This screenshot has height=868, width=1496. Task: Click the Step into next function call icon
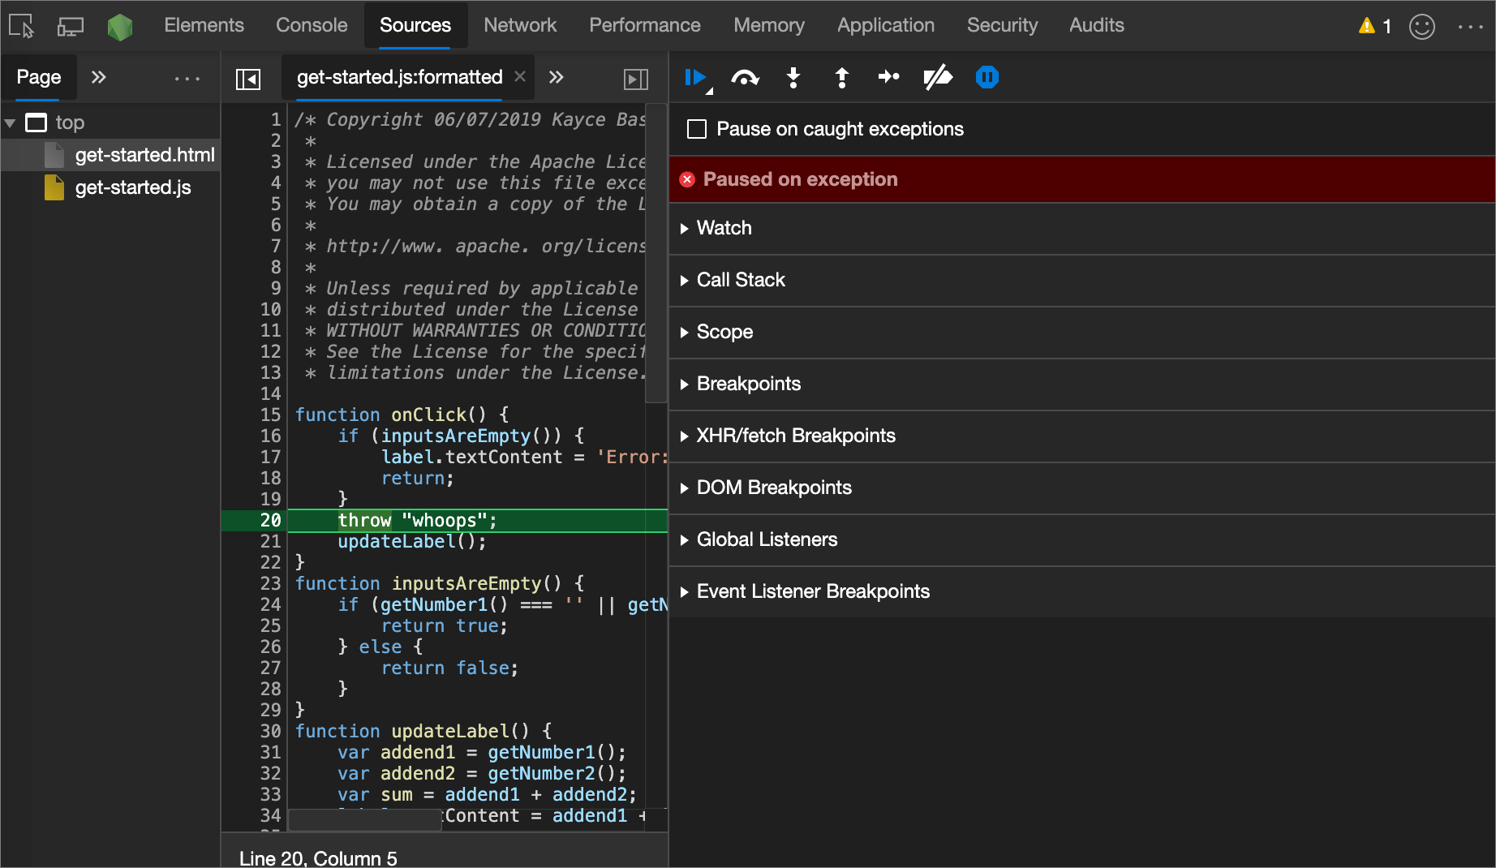click(x=793, y=78)
